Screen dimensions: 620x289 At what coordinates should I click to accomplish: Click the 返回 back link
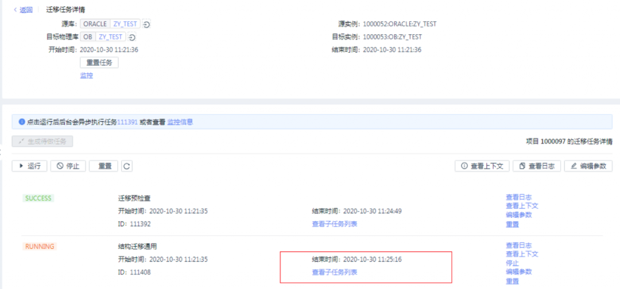[x=23, y=10]
